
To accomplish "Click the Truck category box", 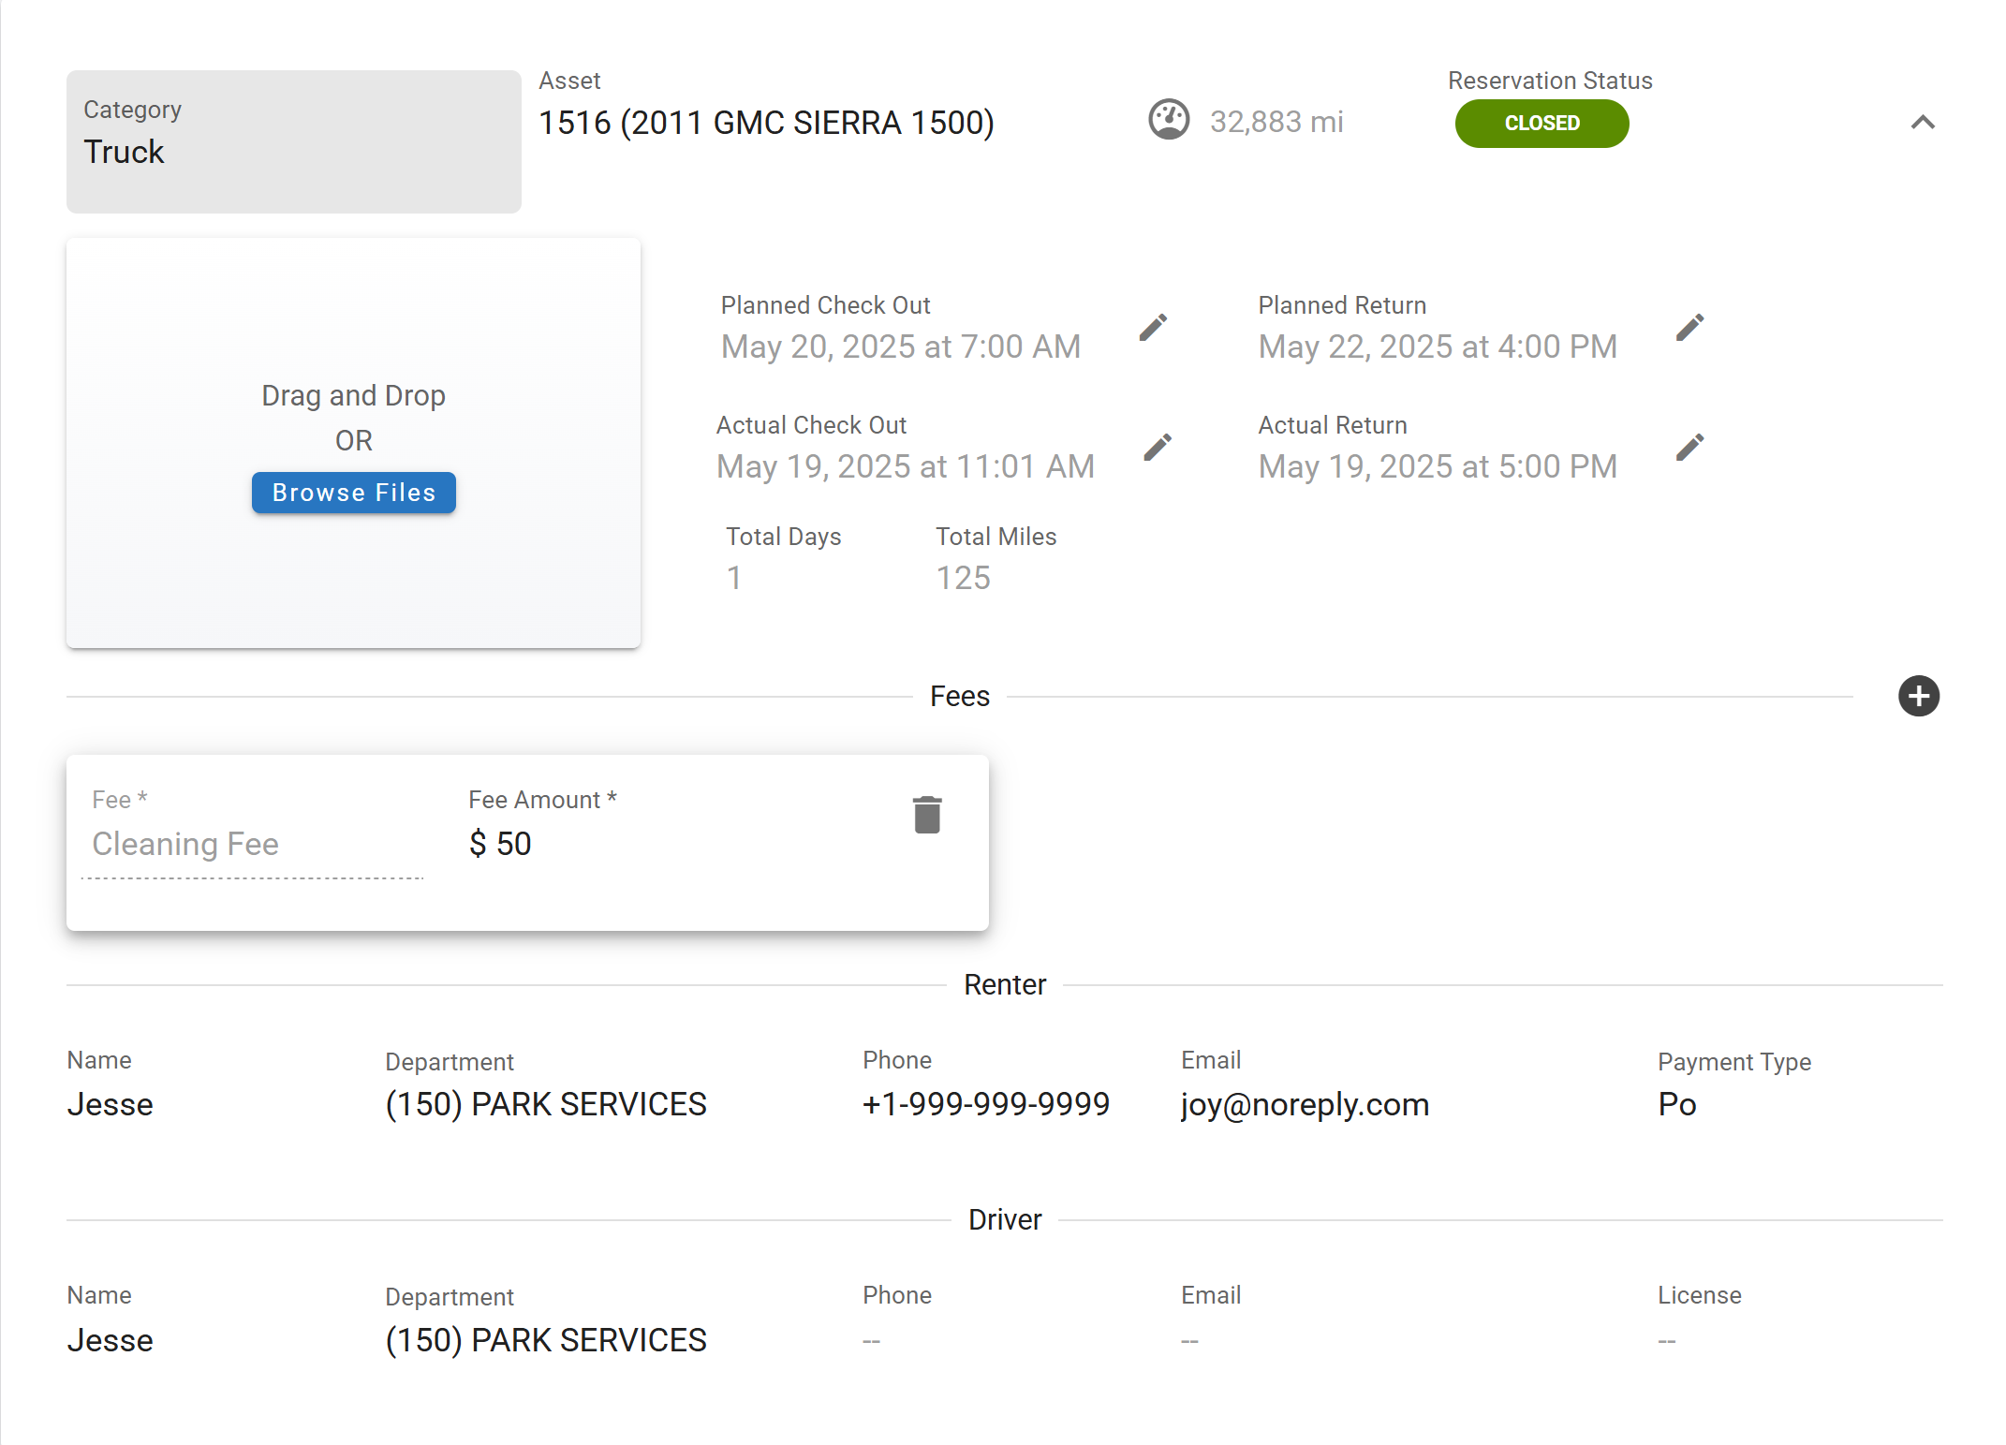I will (x=293, y=141).
